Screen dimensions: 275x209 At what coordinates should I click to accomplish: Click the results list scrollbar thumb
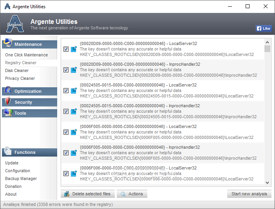[267, 49]
